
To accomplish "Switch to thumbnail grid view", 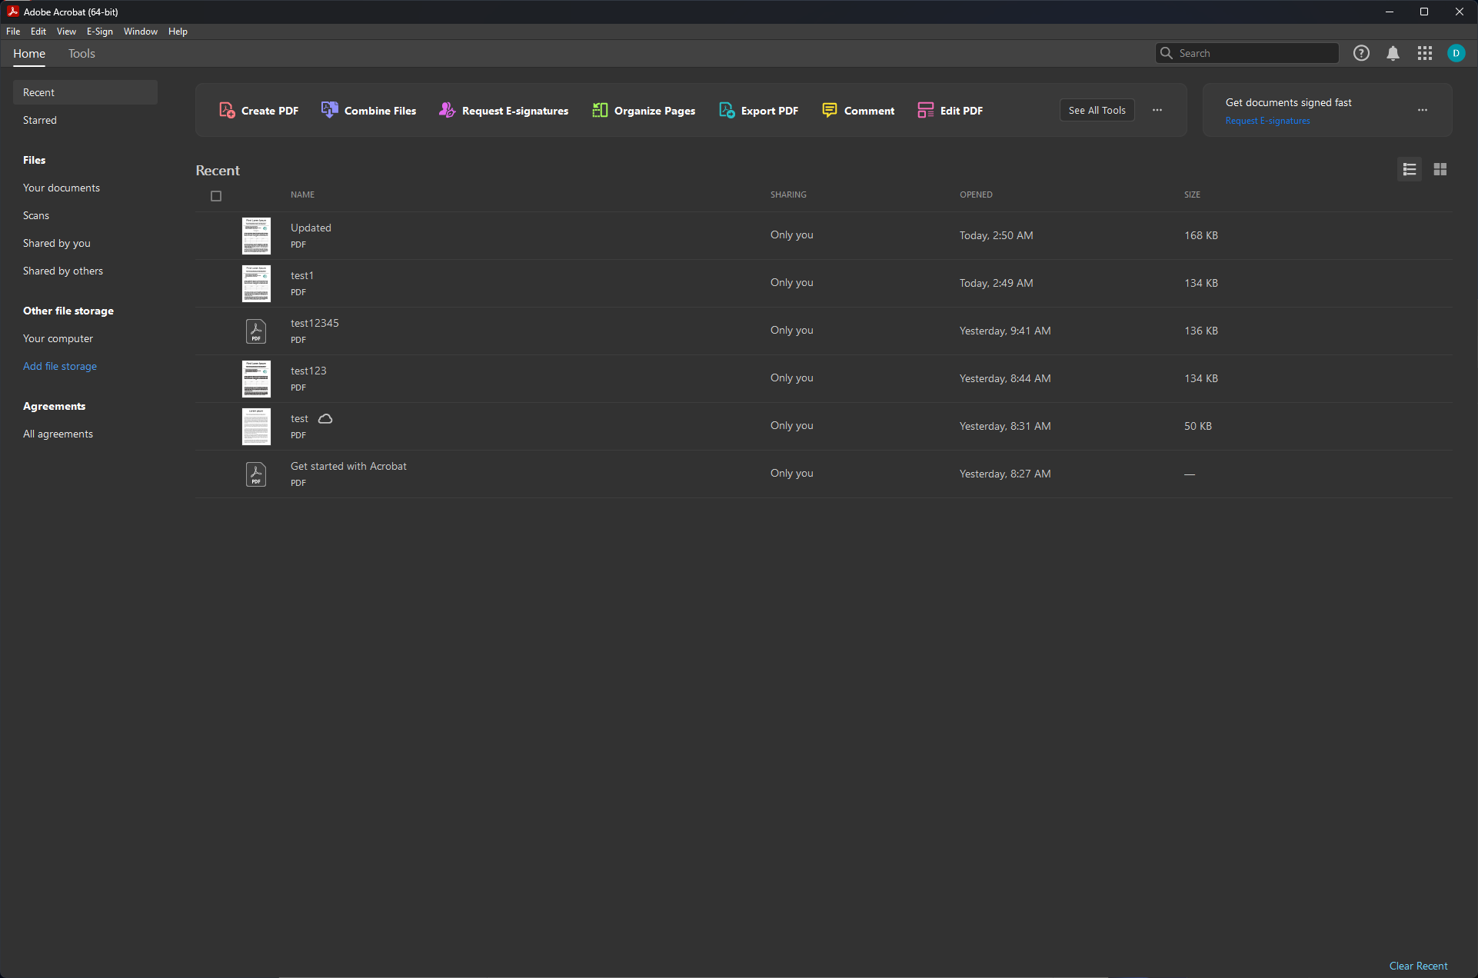I will coord(1440,169).
